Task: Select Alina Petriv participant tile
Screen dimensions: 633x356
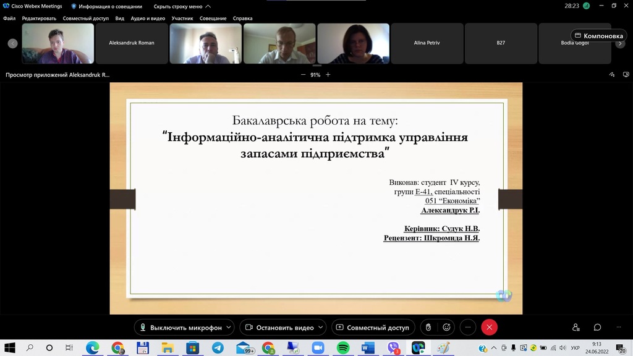Action: 427,43
